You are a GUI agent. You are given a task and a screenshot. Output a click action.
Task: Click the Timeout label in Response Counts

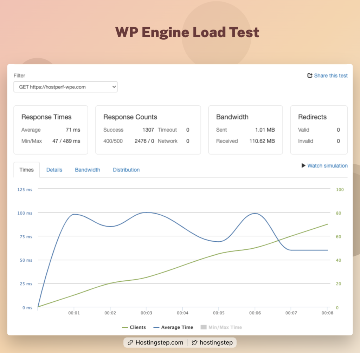167,130
